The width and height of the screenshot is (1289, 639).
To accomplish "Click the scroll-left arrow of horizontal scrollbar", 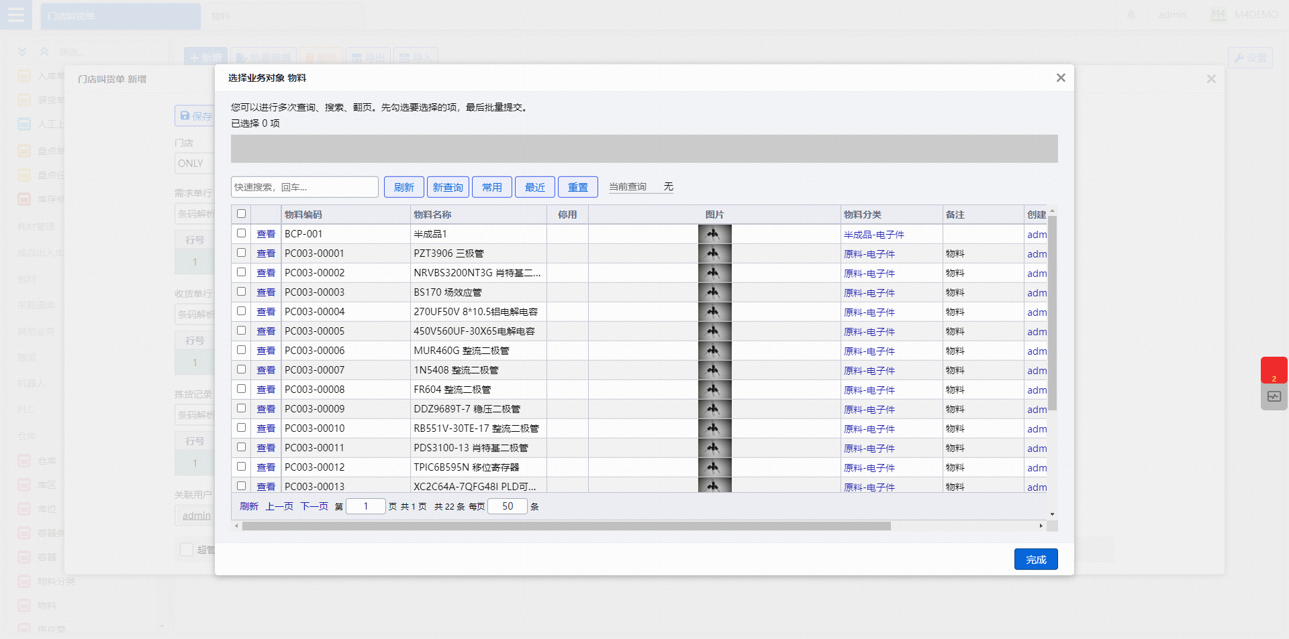I will (236, 526).
